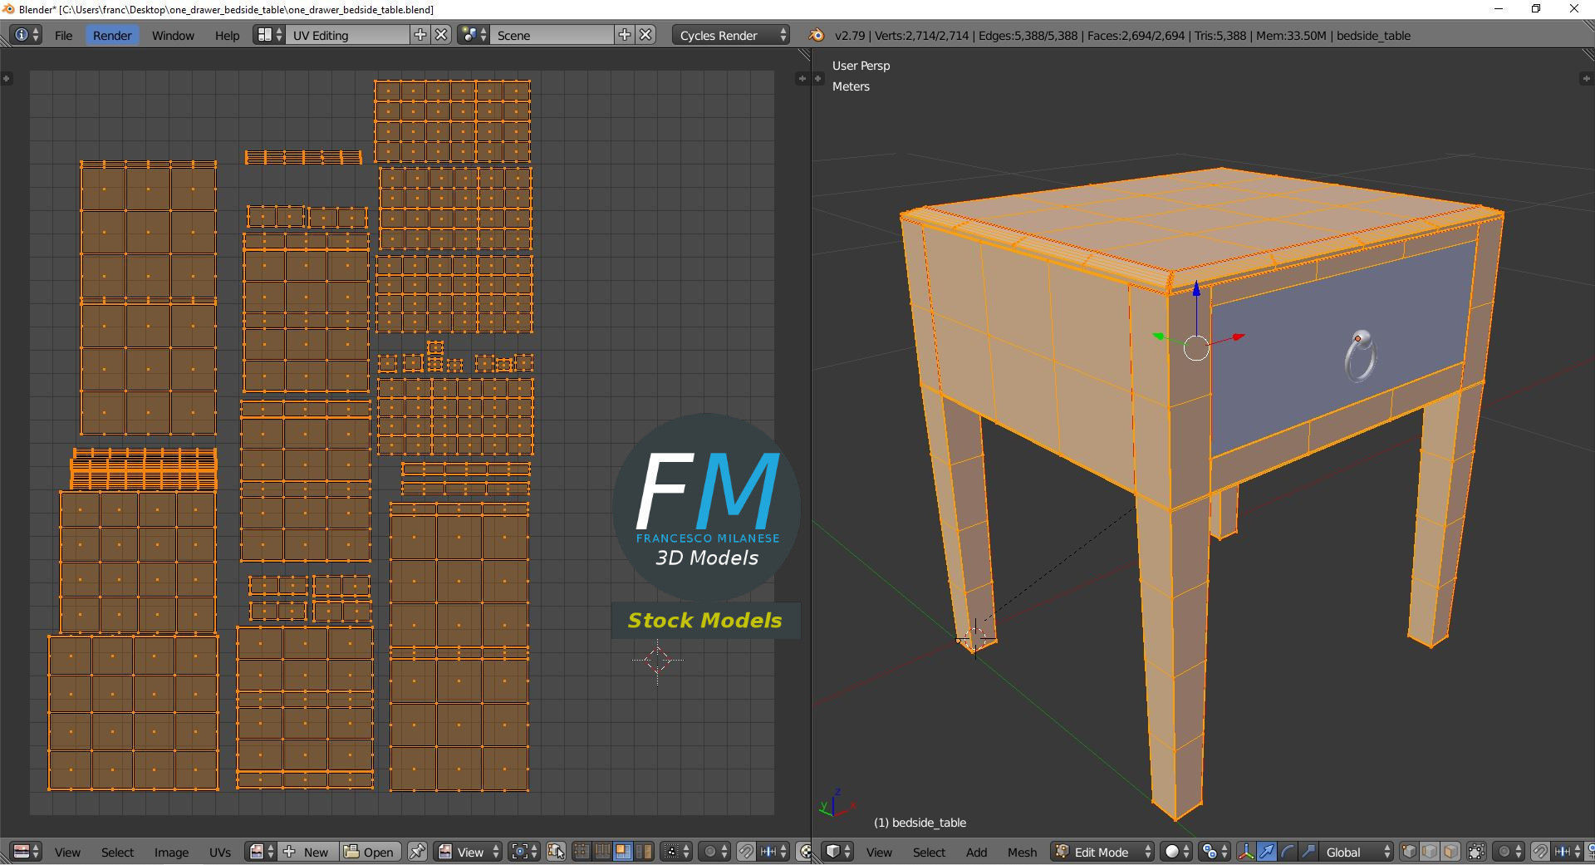Toggle snapping magnet in 3D viewport
The width and height of the screenshot is (1595, 865).
coord(1540,852)
